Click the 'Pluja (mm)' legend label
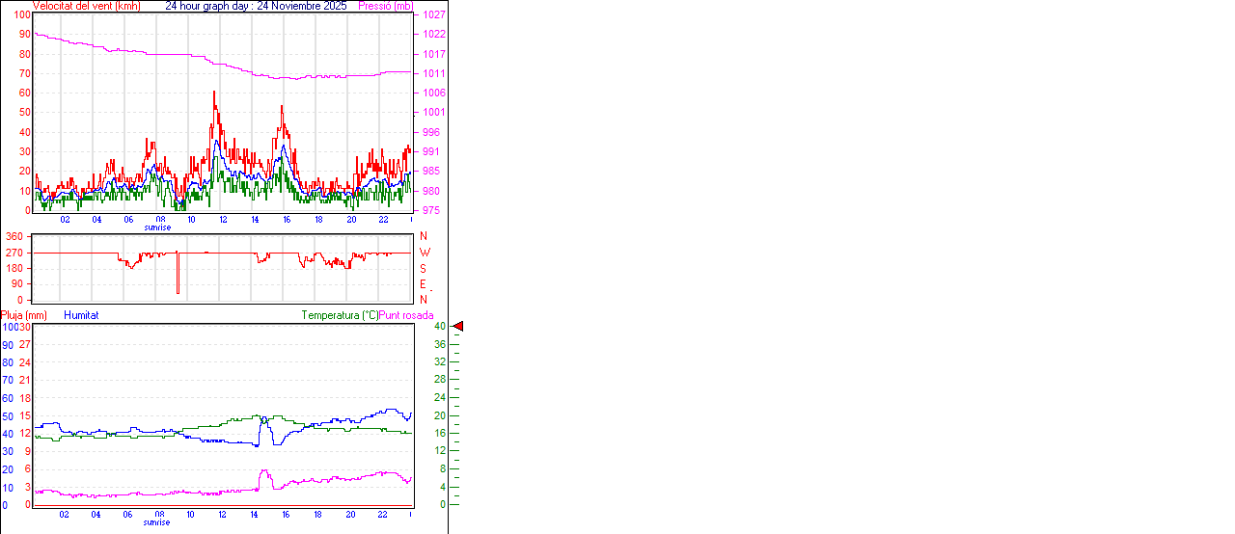Image resolution: width=1235 pixels, height=534 pixels. tap(23, 315)
